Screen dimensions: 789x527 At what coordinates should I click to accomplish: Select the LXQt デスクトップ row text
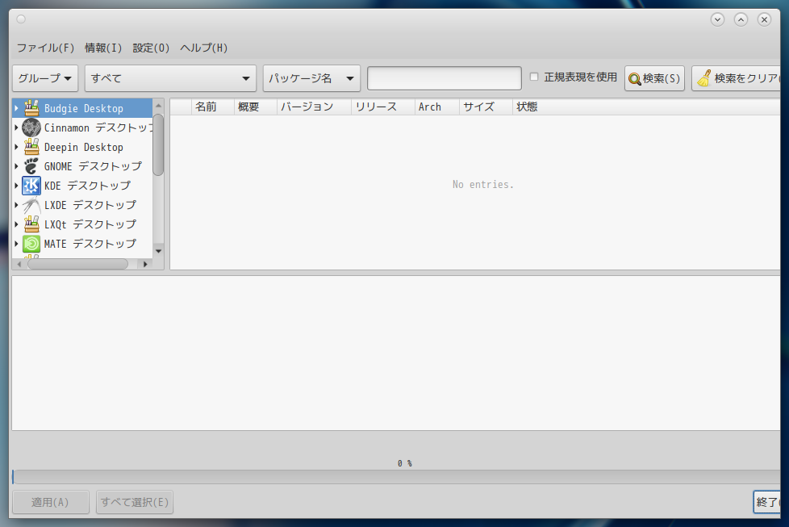tap(90, 224)
